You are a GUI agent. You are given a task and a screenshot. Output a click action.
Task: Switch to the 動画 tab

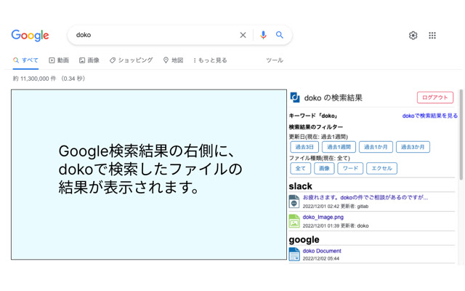pyautogui.click(x=59, y=60)
